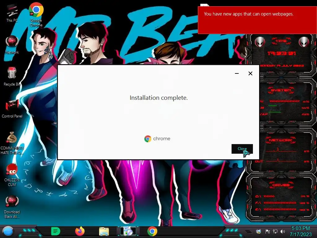Open the Google Chrome desktop shortcut
The height and width of the screenshot is (238, 317).
(x=36, y=15)
